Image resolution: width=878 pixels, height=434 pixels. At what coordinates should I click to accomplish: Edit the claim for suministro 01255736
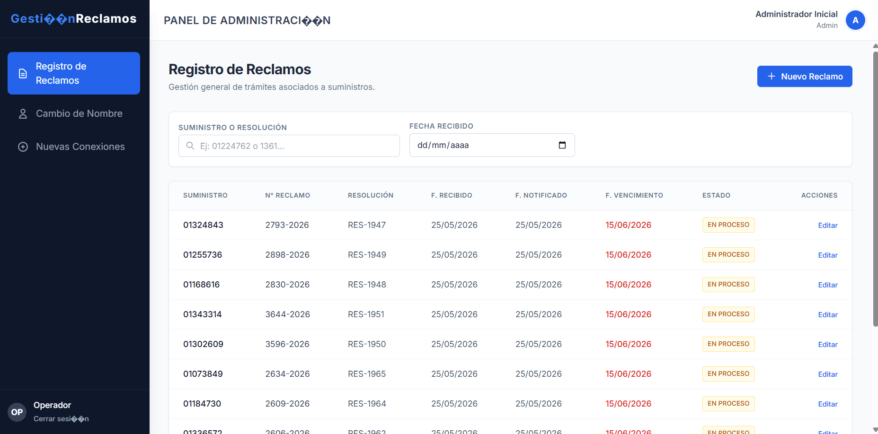(x=828, y=255)
